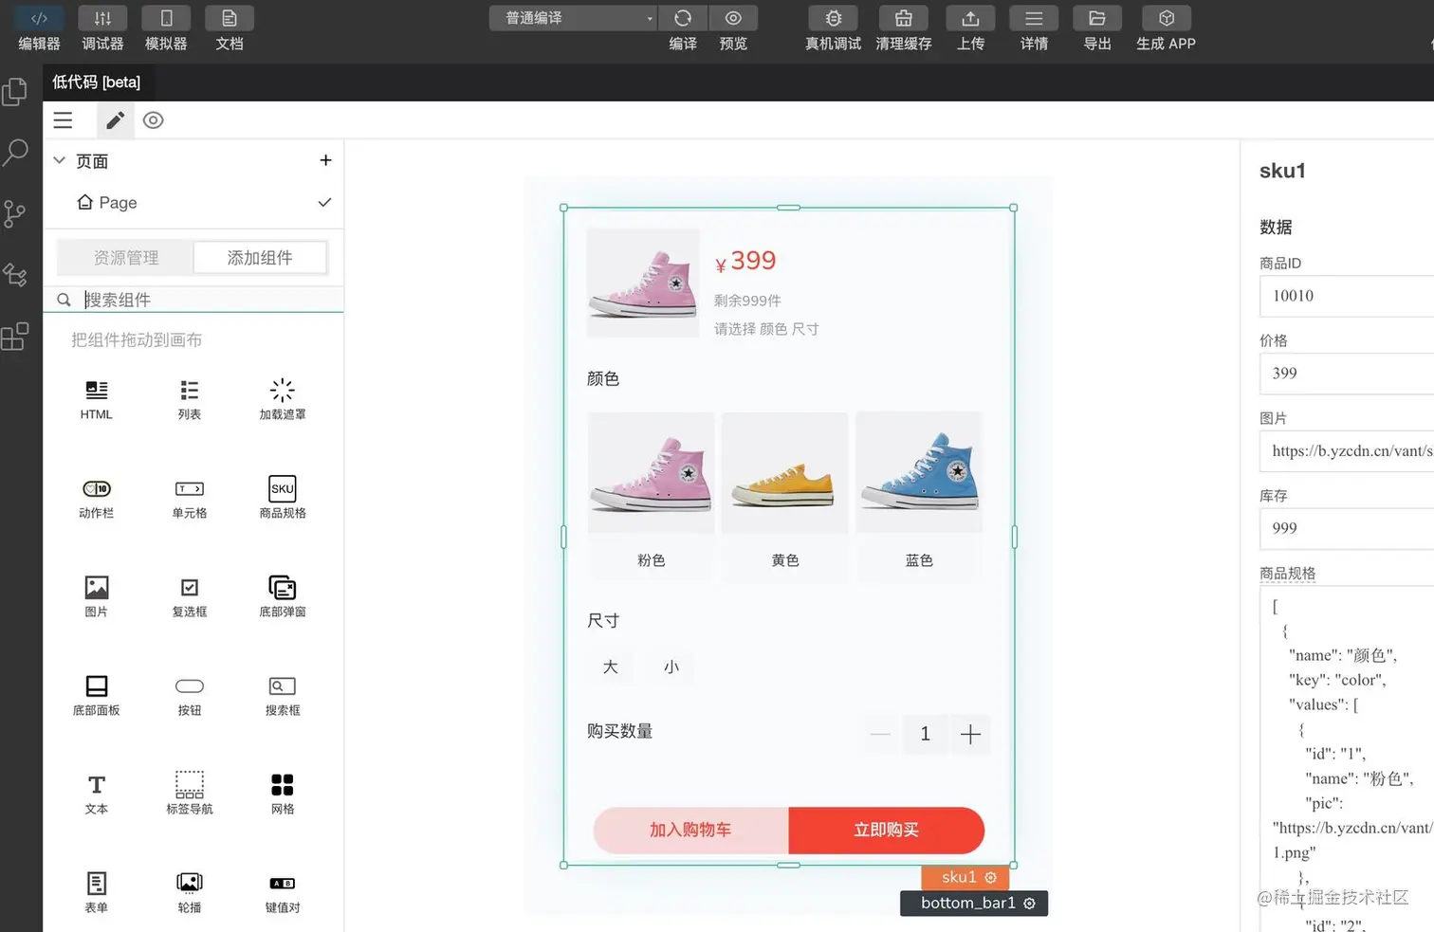Viewport: 1434px width, 932px height.
Task: Click the checkmark next to Page
Action: (x=324, y=202)
